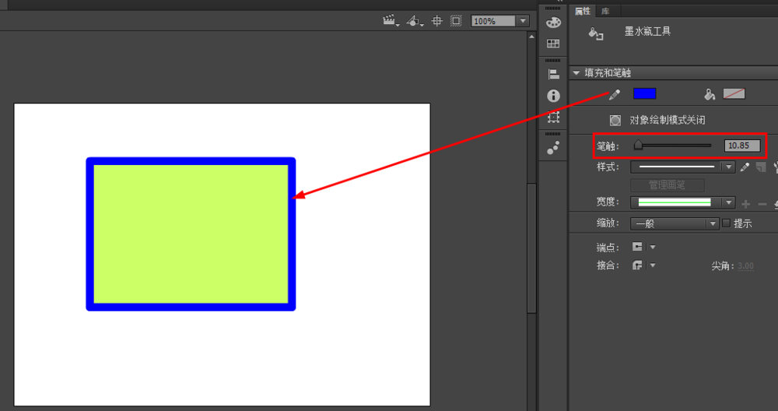Screen dimensions: 778x411
Task: Click the Center Stage crosshair icon
Action: click(x=436, y=21)
